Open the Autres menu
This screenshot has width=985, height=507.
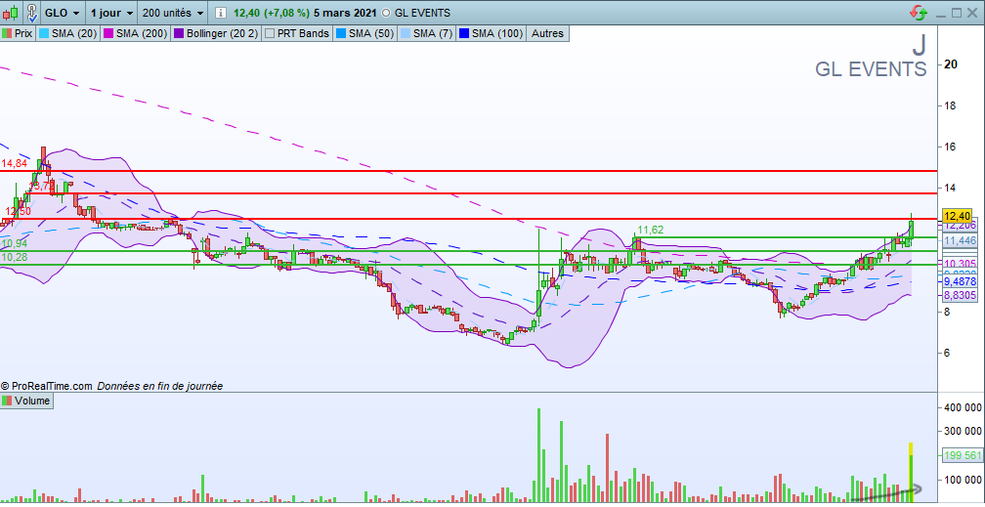(x=548, y=33)
